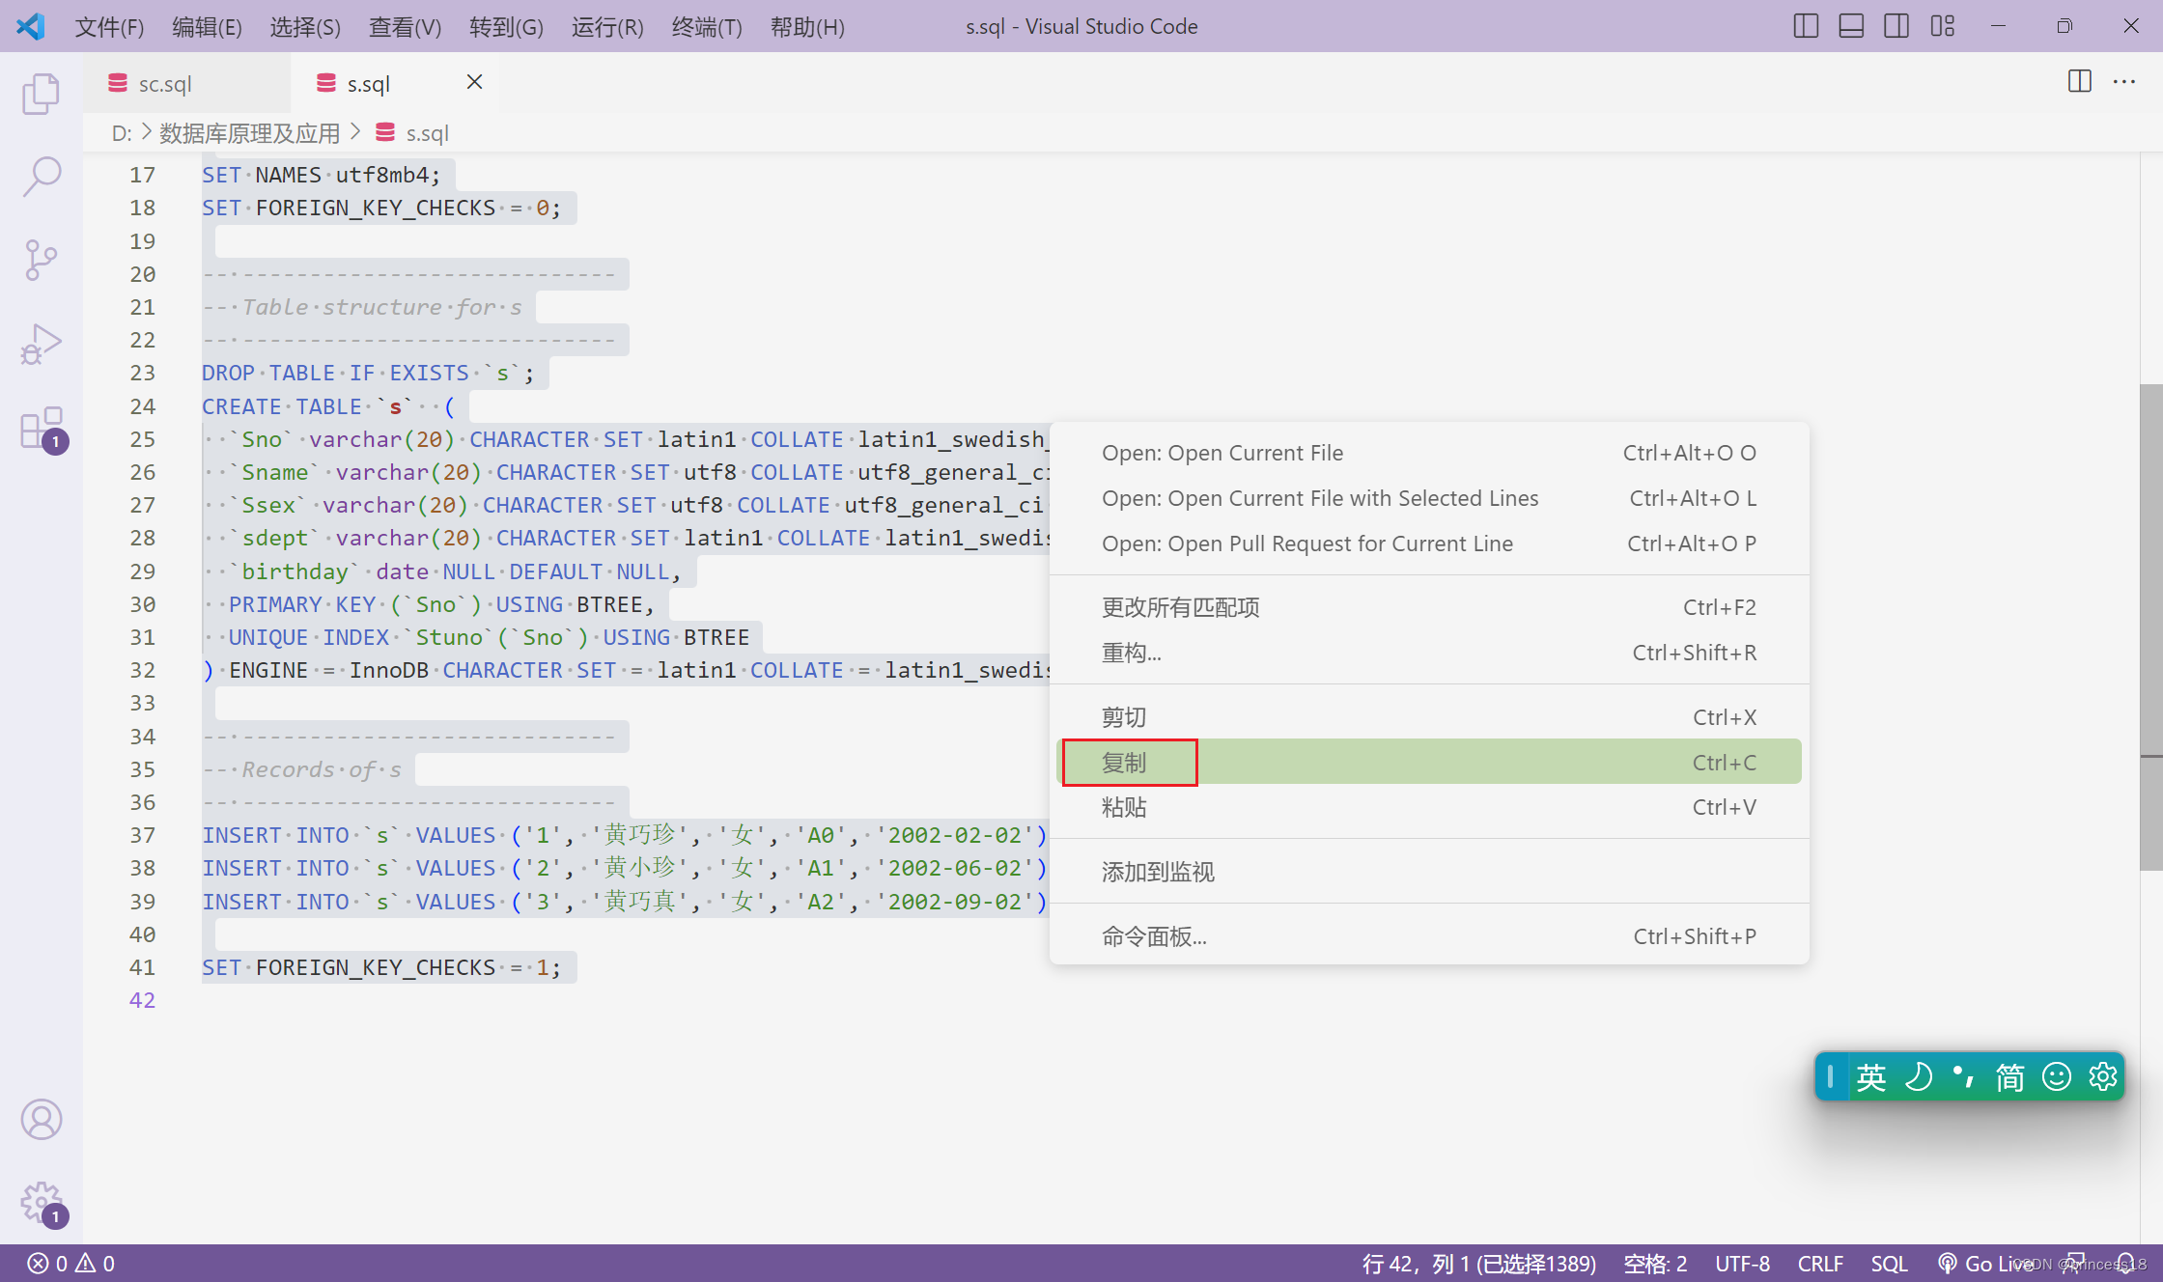Toggle simplified Chinese mode on IME bar
Viewport: 2163px width, 1282px height.
[x=2009, y=1076]
